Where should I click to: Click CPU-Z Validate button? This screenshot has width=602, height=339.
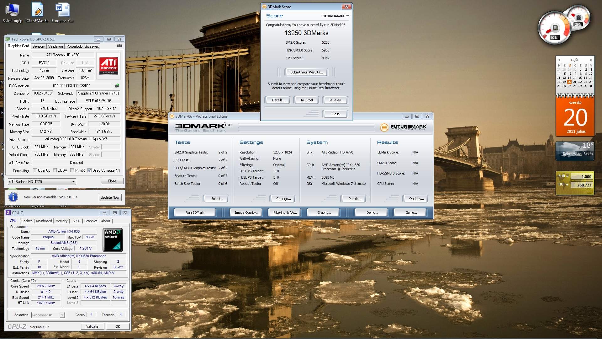92,326
